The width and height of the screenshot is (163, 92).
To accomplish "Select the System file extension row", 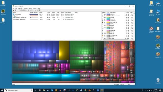I will tap(117, 19).
